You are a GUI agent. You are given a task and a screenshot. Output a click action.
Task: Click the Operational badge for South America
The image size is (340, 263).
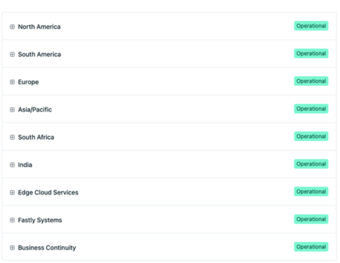[x=311, y=54]
